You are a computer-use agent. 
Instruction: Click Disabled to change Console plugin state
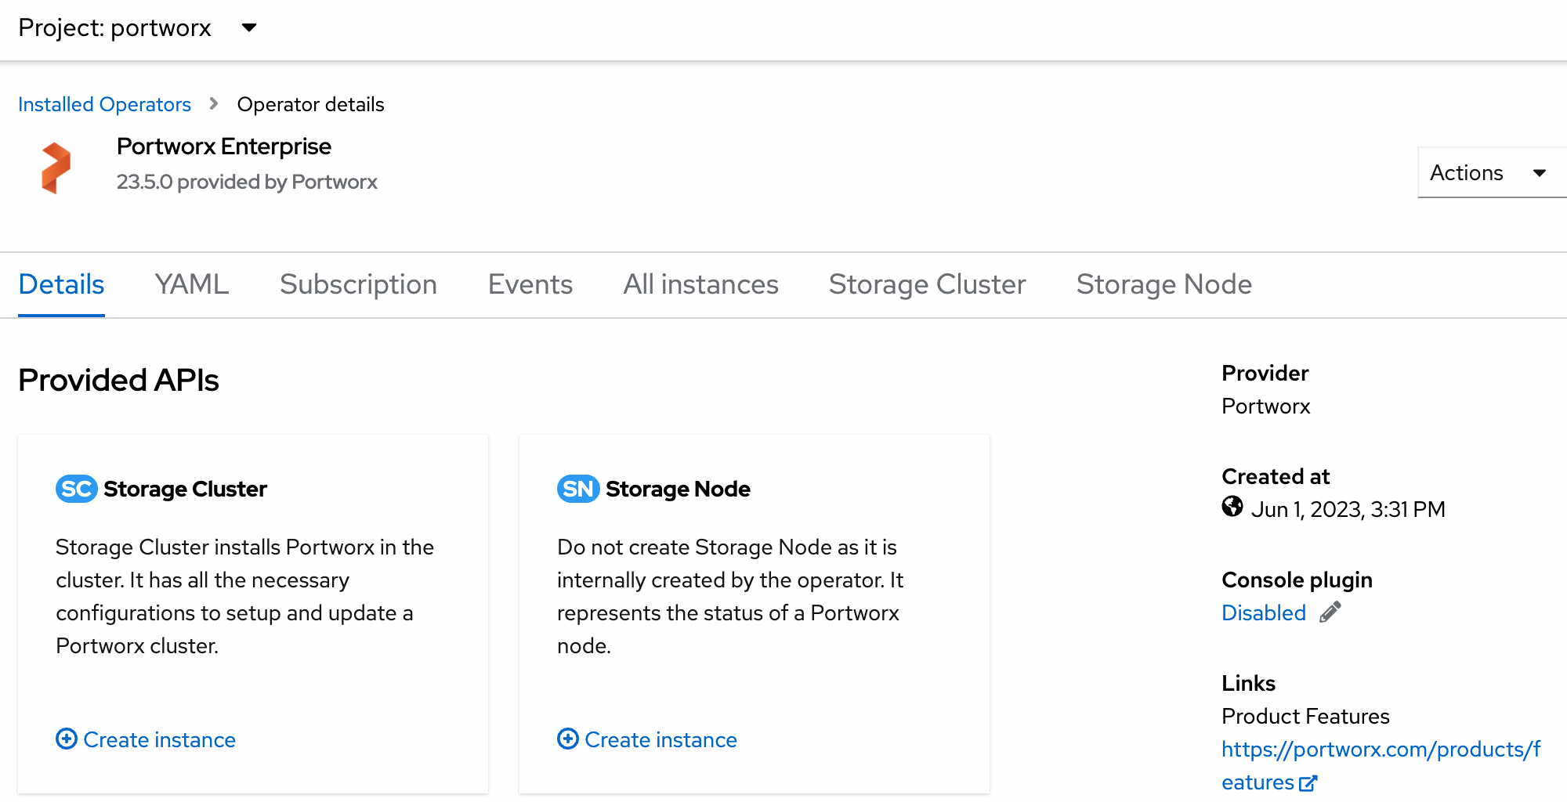point(1263,613)
